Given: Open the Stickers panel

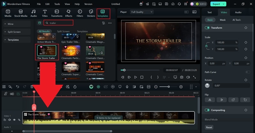Looking at the screenshot, I should [x=91, y=13].
